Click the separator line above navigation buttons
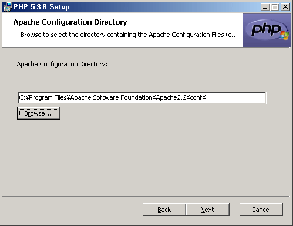Viewport: 293px width, 226px height. [x=146, y=196]
